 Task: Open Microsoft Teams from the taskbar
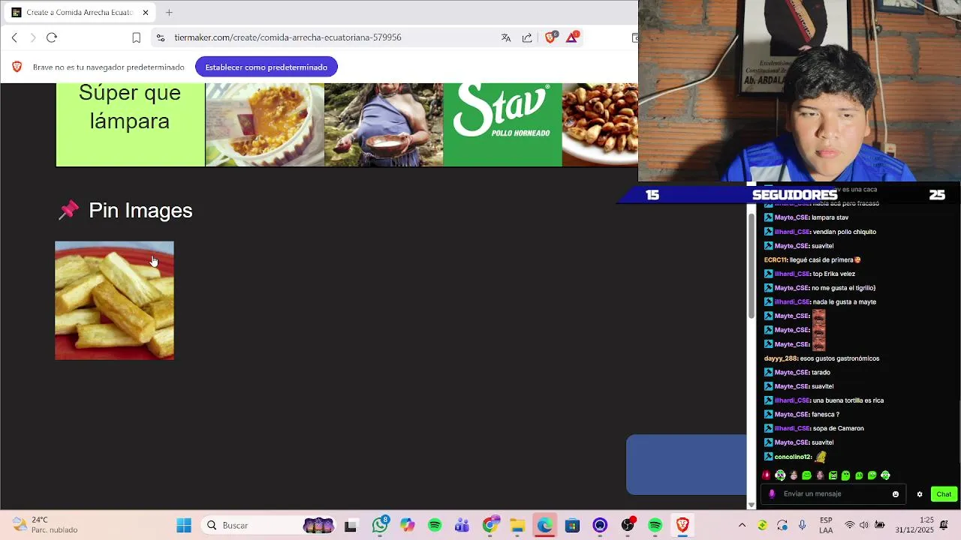point(462,525)
